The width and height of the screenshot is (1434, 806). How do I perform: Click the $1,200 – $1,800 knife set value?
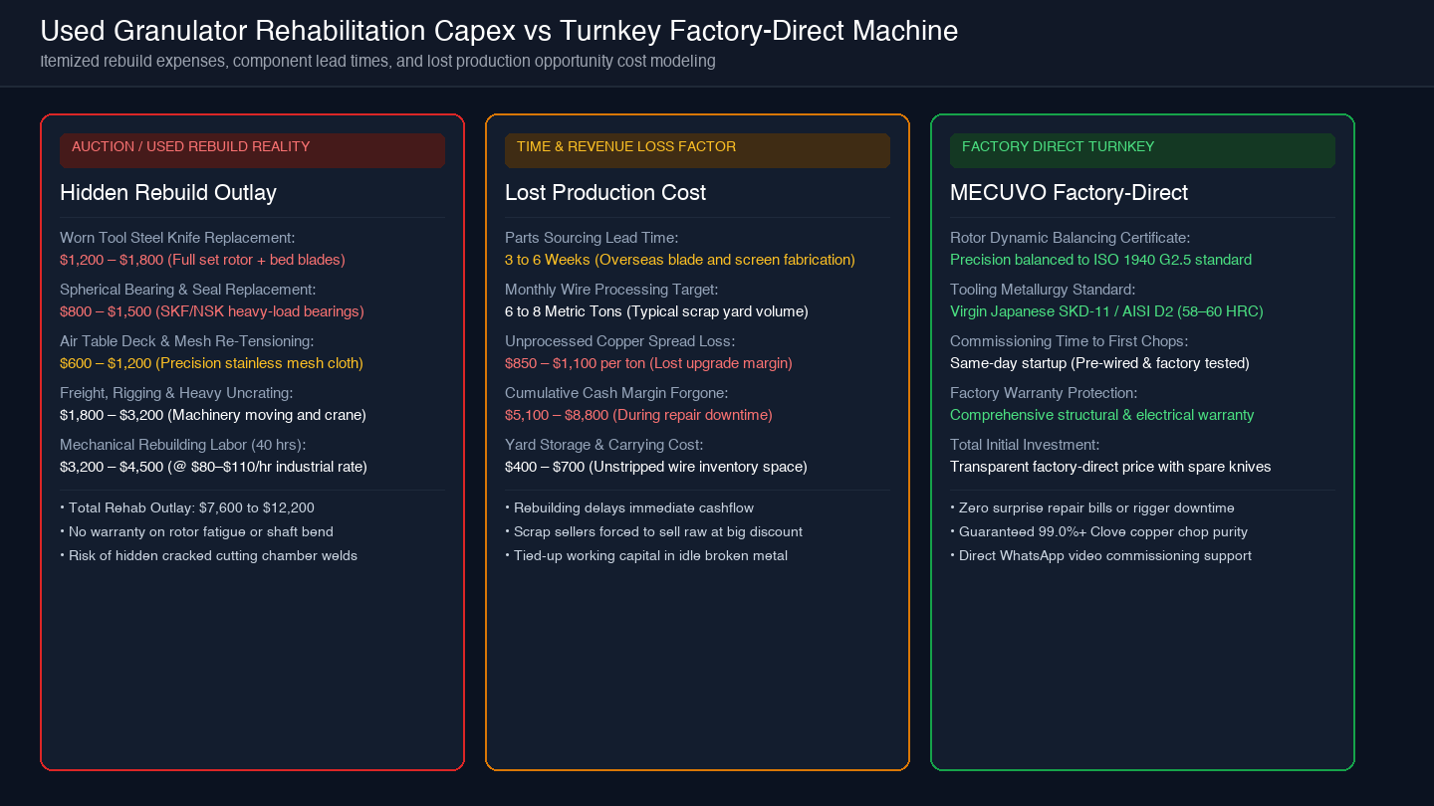(x=202, y=260)
